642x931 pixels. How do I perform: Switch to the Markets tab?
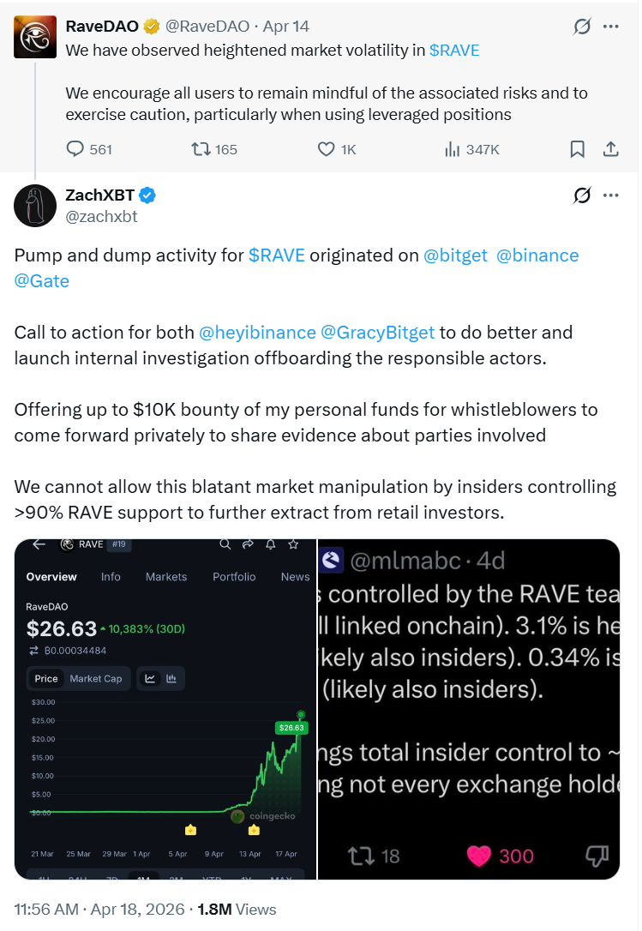[166, 577]
